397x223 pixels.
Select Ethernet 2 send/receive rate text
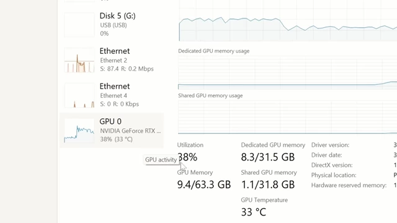pyautogui.click(x=127, y=69)
